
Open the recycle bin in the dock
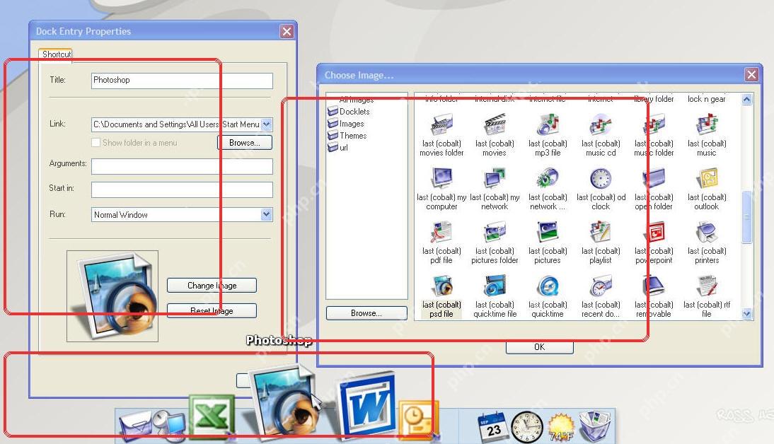[x=595, y=427]
